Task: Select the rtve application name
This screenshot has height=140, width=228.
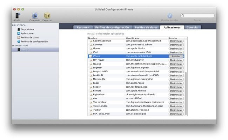Action: pyautogui.click(x=95, y=98)
